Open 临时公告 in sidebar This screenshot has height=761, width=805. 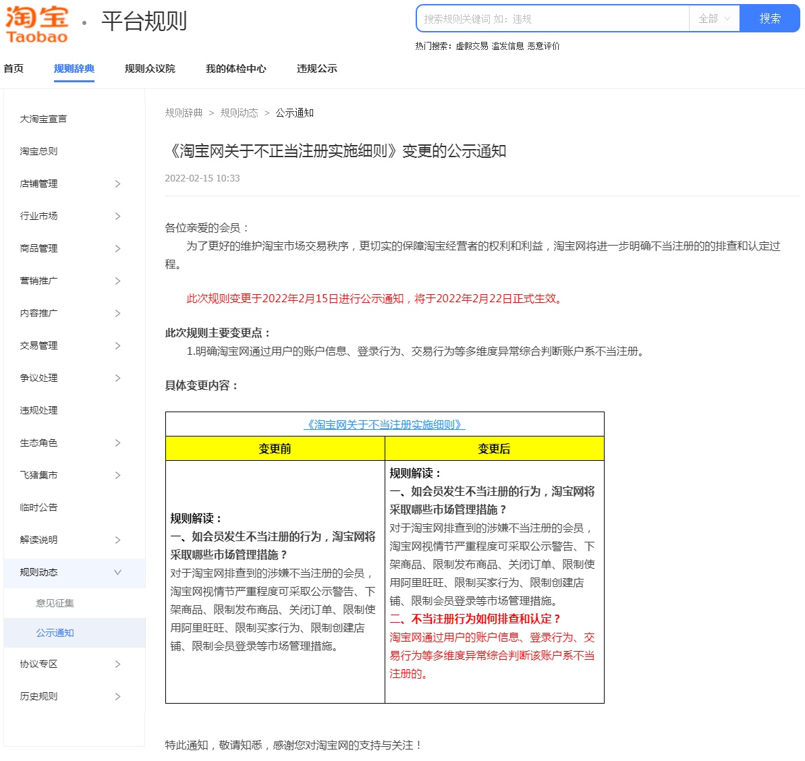(x=38, y=507)
